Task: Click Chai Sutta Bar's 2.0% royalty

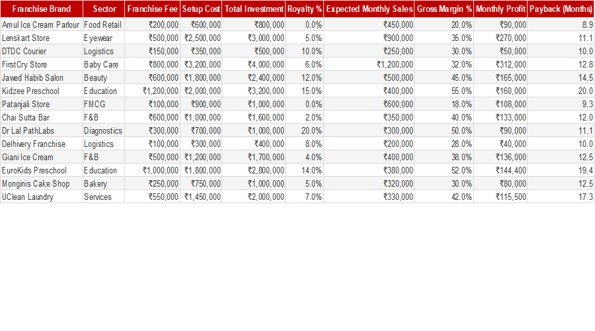Action: tap(304, 117)
